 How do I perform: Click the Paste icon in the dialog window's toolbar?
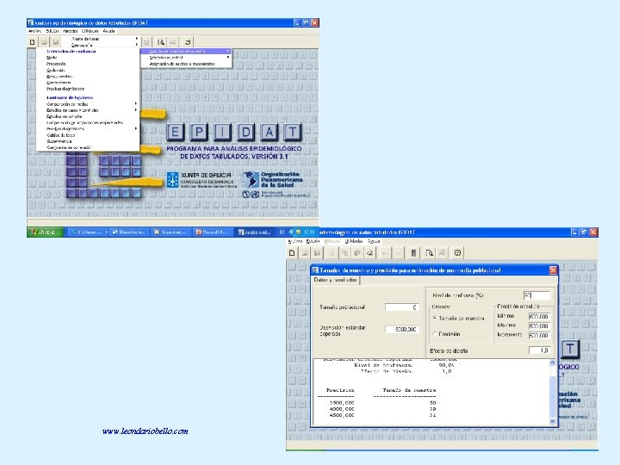(x=357, y=252)
